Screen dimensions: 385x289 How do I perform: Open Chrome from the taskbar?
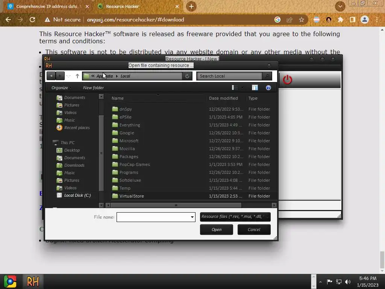click(10, 281)
